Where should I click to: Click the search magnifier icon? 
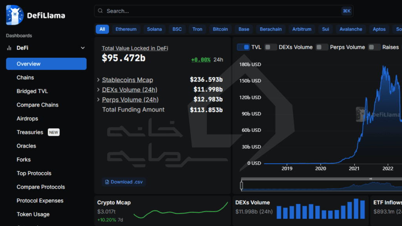(100, 11)
